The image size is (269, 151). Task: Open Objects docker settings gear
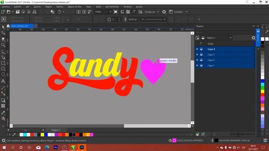coord(253,38)
